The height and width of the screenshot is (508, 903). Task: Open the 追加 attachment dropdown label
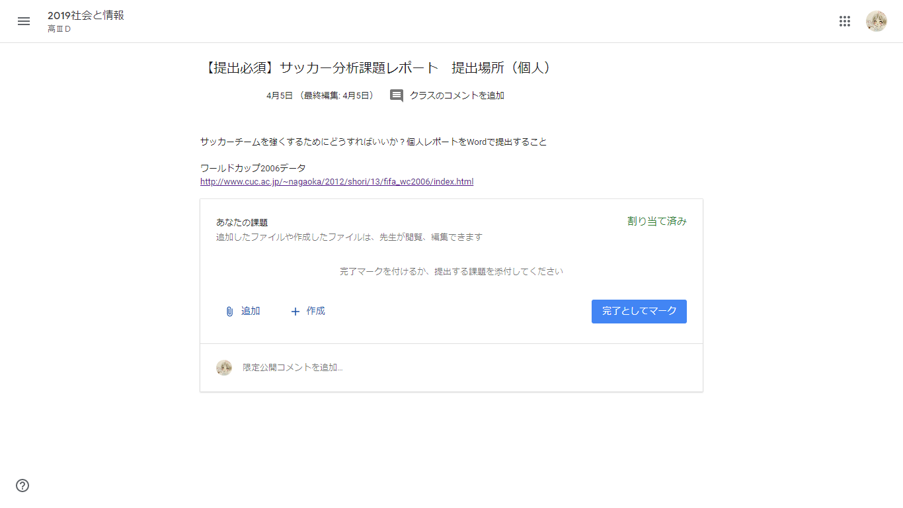(251, 311)
